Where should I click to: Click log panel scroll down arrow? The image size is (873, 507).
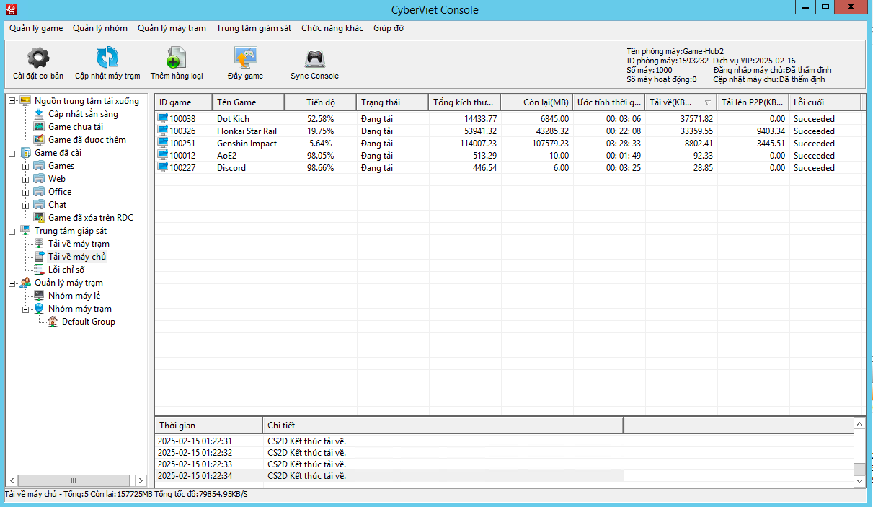point(859,481)
